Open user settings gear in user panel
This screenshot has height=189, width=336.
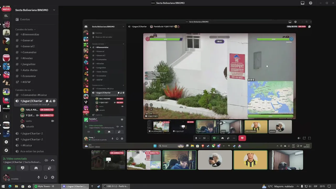tap(52, 177)
